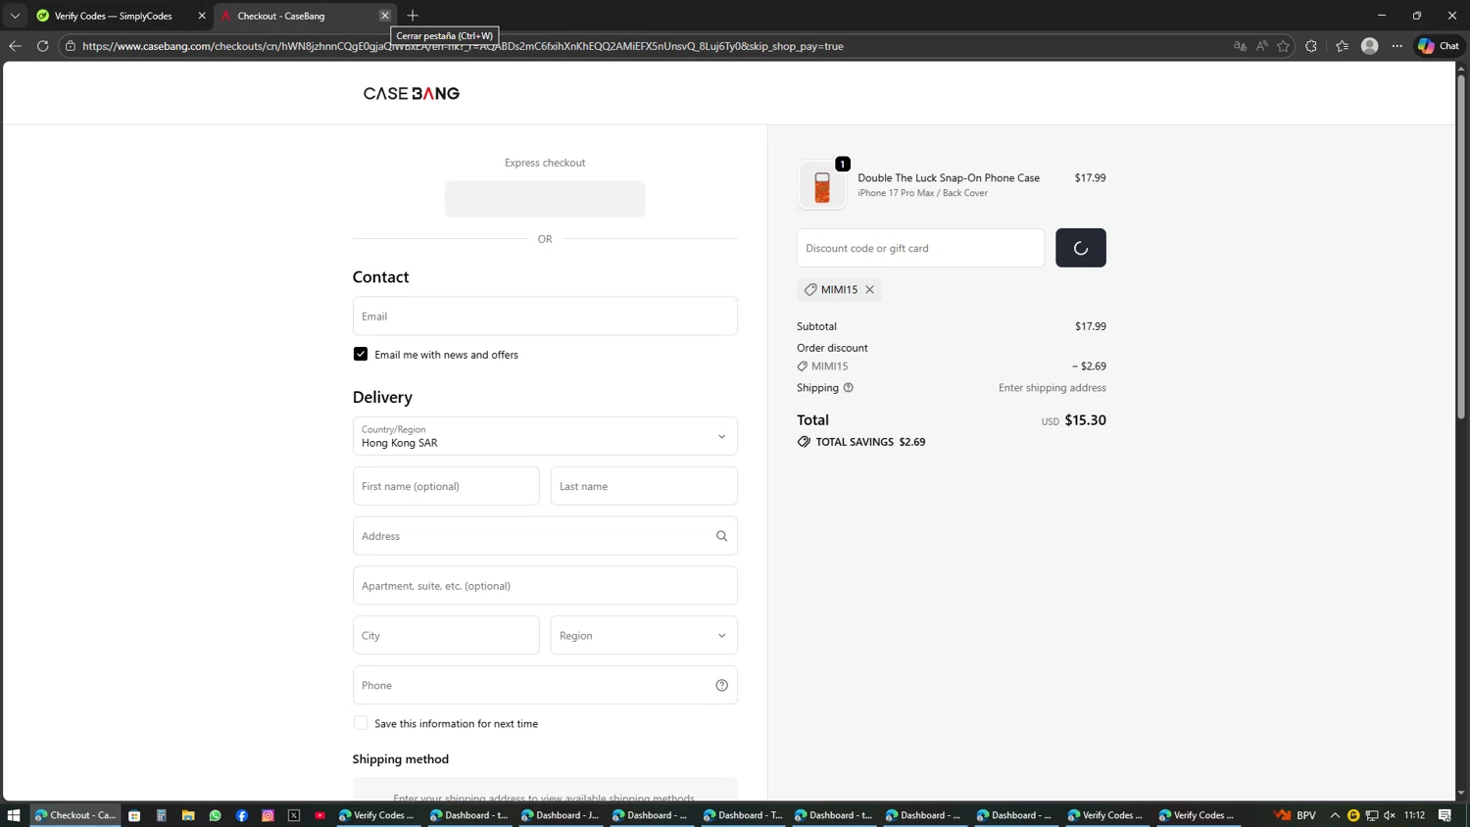Click the Total amount $15.30
Screen dimensions: 1470x827
pos(1085,420)
